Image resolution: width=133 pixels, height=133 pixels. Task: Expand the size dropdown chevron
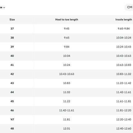(4, 7)
